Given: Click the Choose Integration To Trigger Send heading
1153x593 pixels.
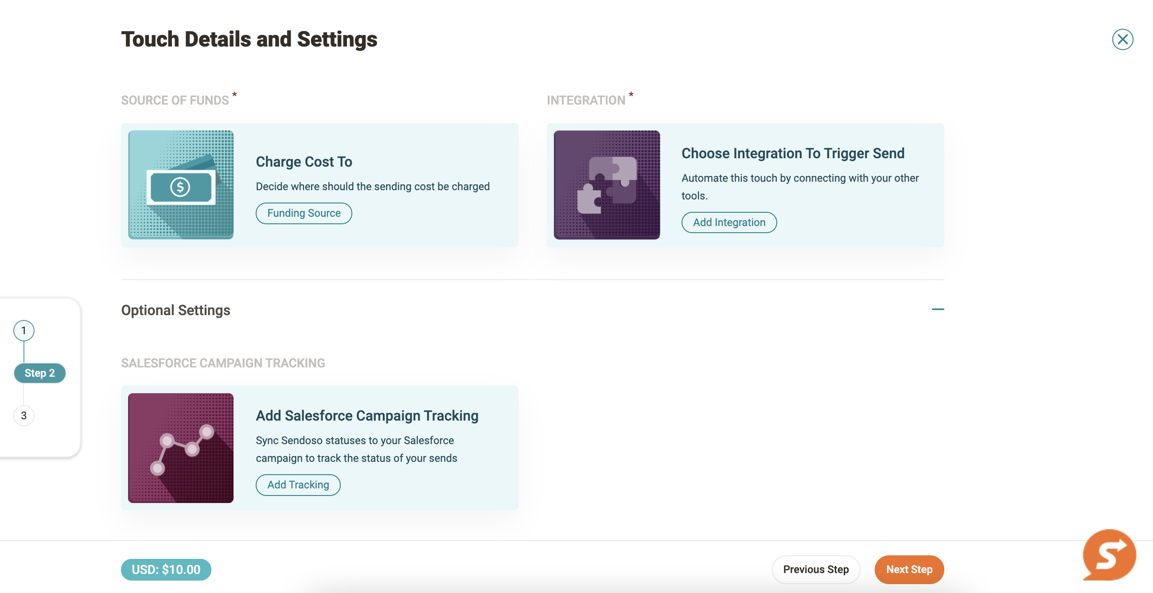Looking at the screenshot, I should pyautogui.click(x=793, y=153).
